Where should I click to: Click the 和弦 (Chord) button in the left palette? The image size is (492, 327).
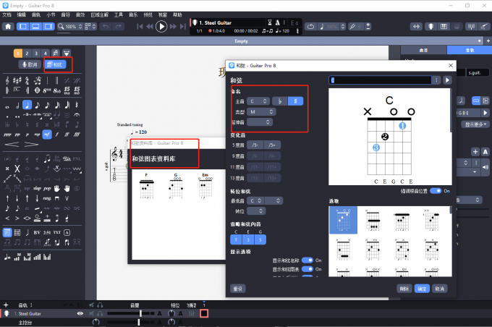tap(54, 64)
